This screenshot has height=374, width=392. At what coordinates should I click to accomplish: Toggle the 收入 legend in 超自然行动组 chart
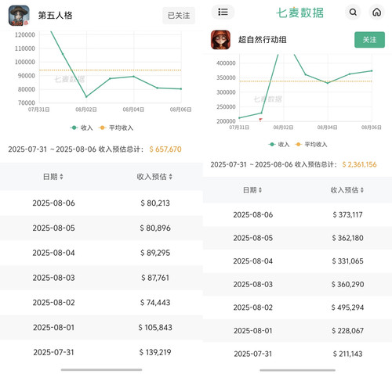click(279, 144)
